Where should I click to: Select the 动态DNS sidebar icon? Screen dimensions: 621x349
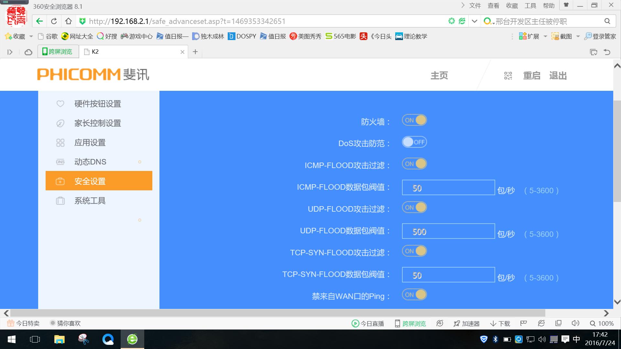tap(60, 162)
